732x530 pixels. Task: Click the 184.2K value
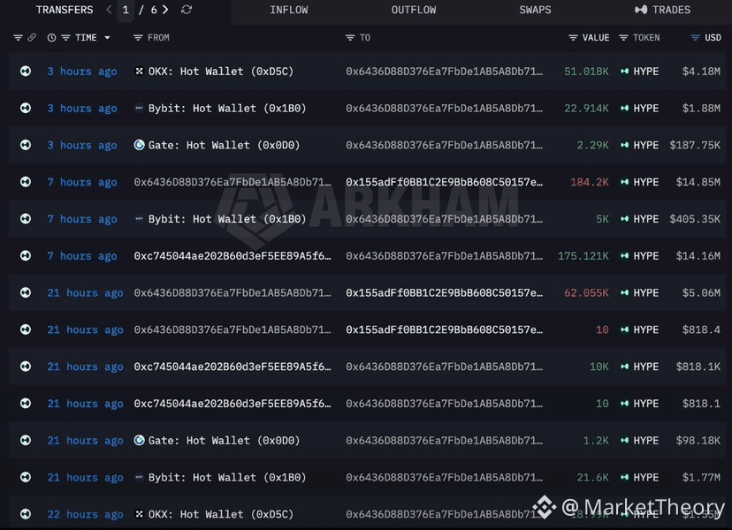click(x=590, y=182)
